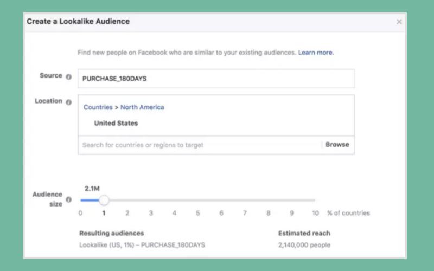Viewport: 434px width, 271px height.
Task: Click the Audience size info icon
Action: tap(69, 199)
